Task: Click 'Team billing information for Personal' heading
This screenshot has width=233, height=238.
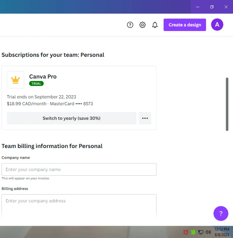Action: (52, 146)
